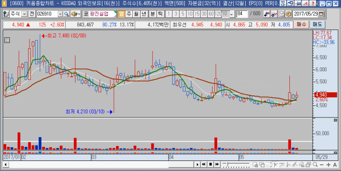Open the calendar date picker icon
The height and width of the screenshot is (171, 341).
pos(321,14)
